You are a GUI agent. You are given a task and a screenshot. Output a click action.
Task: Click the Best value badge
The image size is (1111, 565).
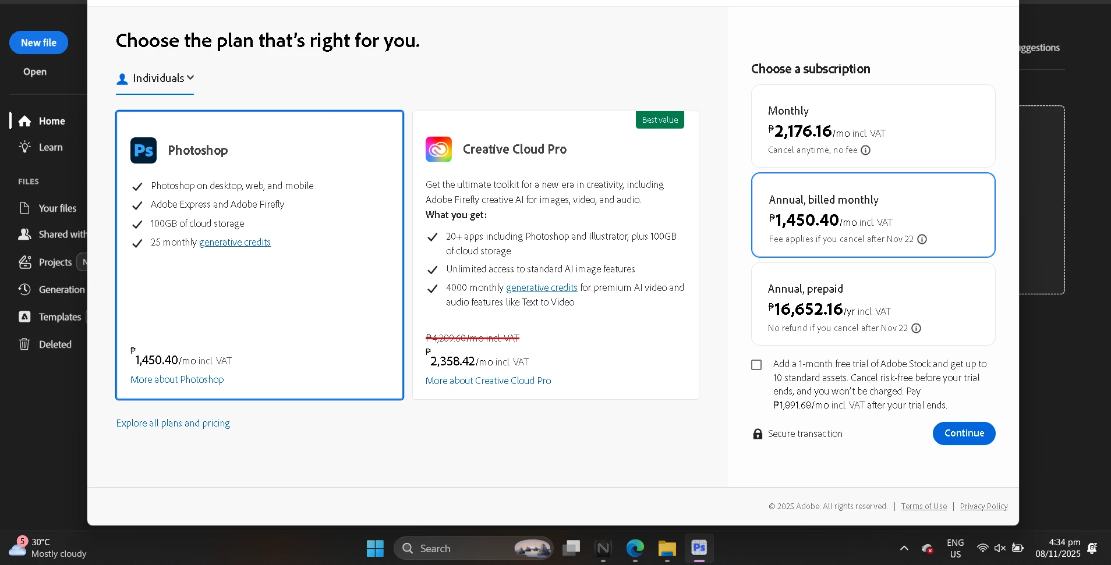(660, 120)
